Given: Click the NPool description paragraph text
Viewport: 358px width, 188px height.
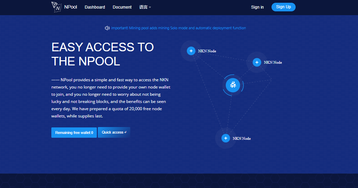Looking at the screenshot, I should click(111, 98).
